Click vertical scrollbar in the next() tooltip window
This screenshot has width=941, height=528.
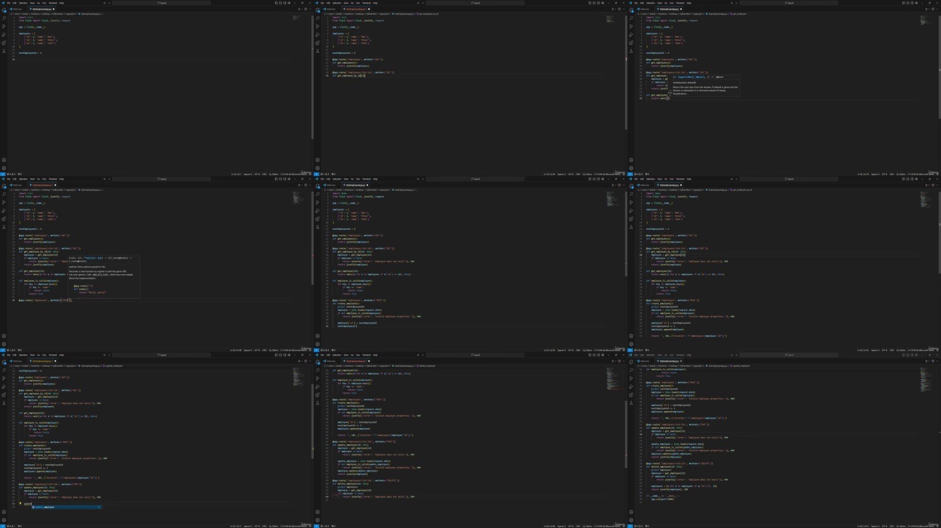(x=939, y=68)
